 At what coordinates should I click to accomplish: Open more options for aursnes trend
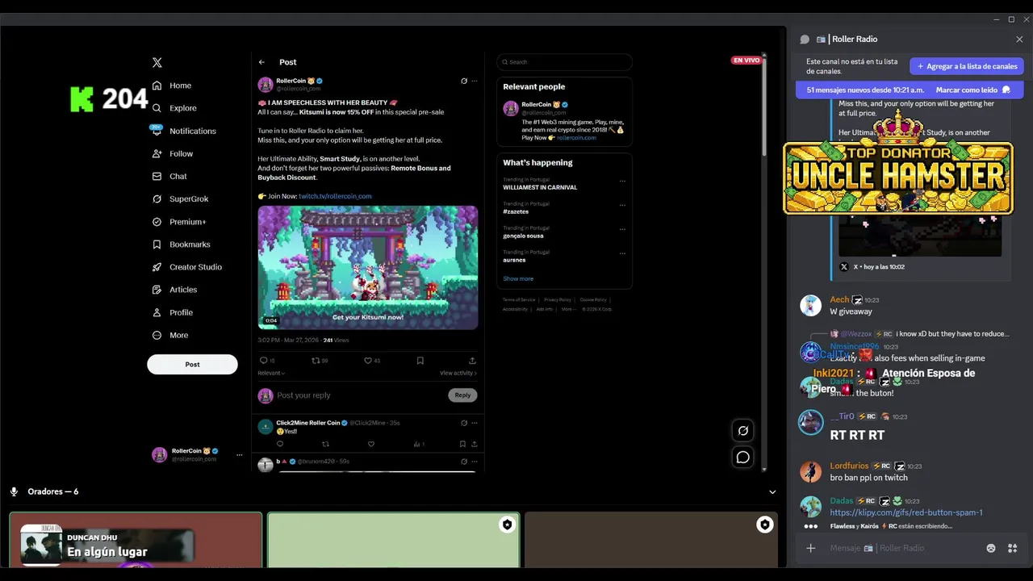pos(622,253)
